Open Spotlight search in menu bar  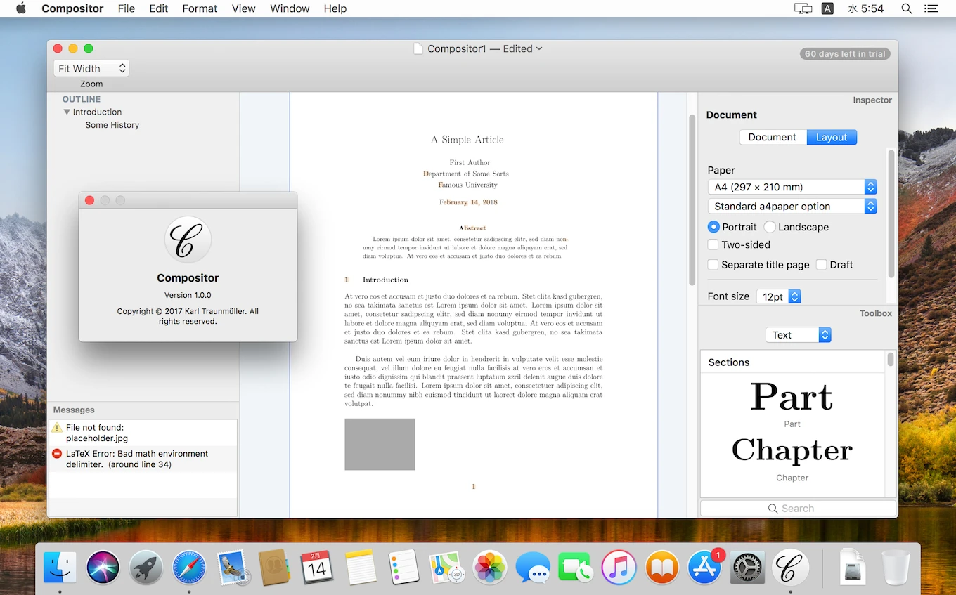907,8
